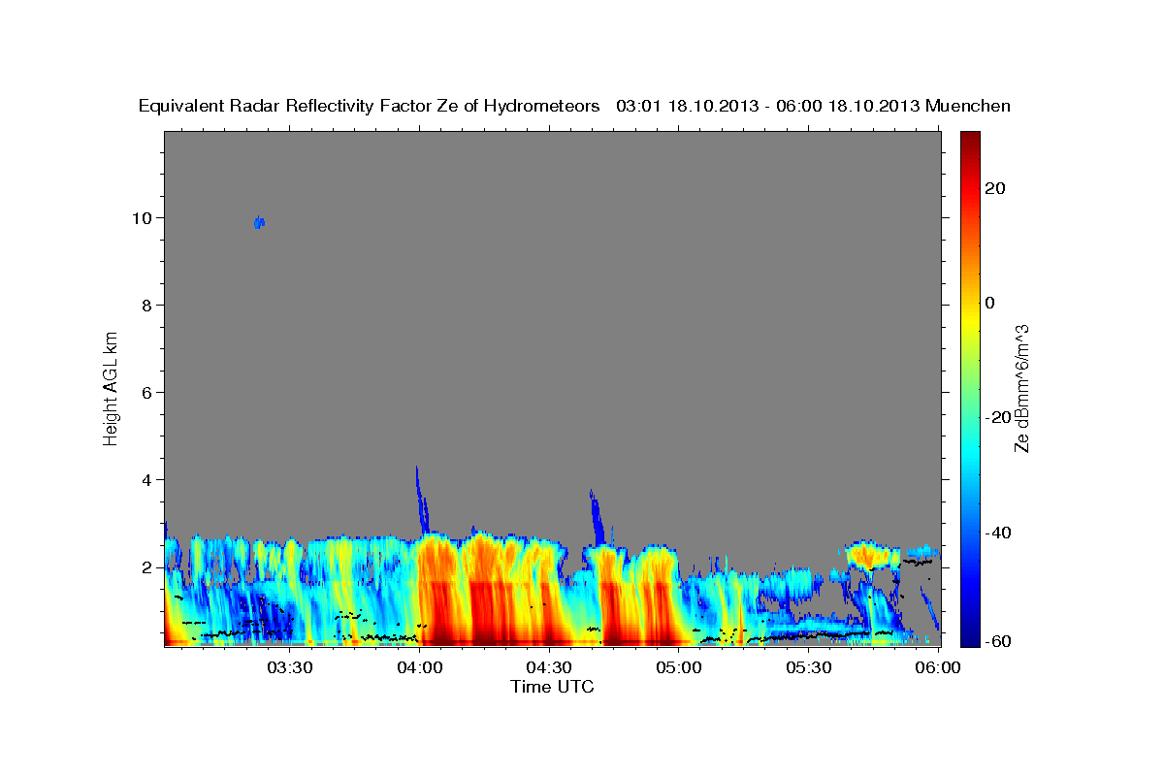Click the height axis label '2'

(x=147, y=566)
